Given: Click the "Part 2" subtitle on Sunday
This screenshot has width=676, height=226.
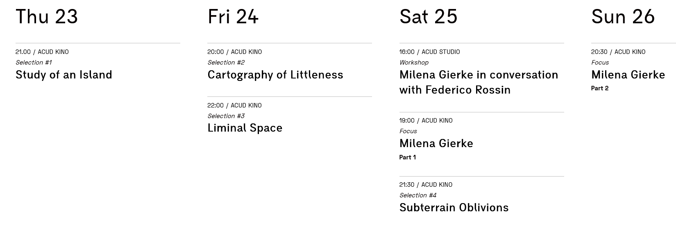Looking at the screenshot, I should point(599,88).
